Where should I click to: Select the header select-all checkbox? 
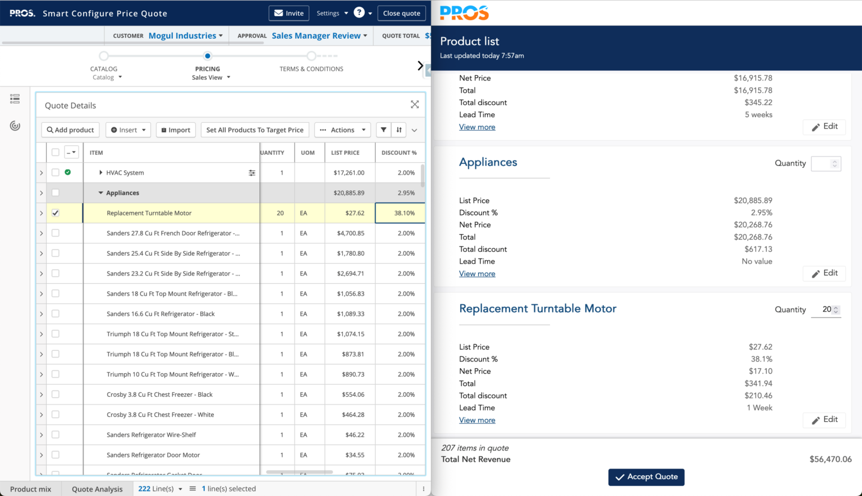coord(54,152)
